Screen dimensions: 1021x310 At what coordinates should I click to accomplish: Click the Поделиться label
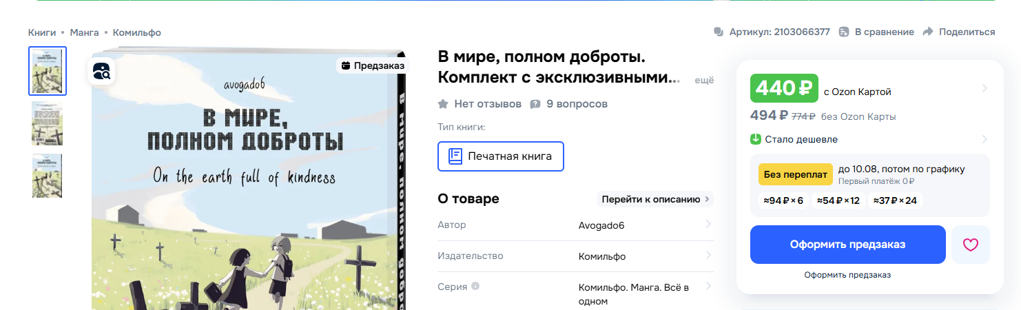[967, 32]
